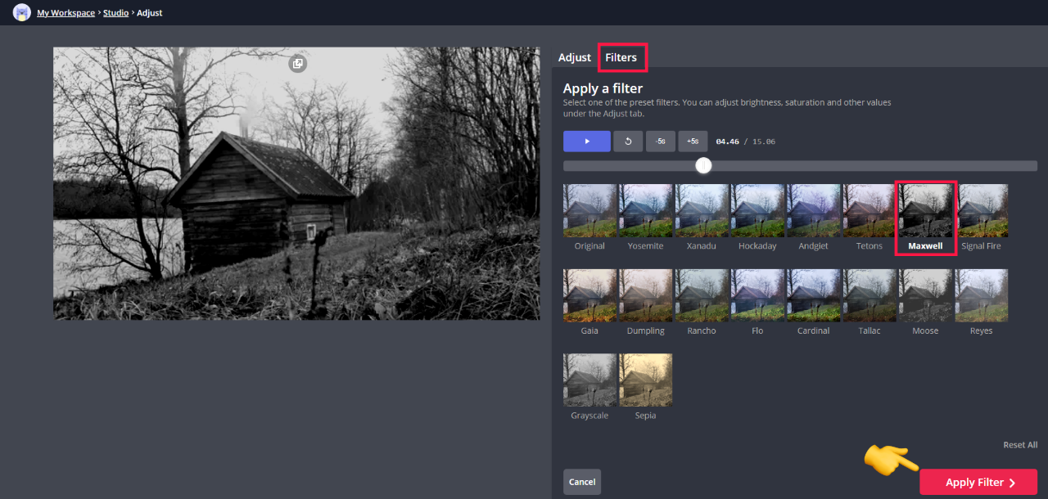Click the workspace avatar icon
This screenshot has width=1048, height=499.
(21, 12)
